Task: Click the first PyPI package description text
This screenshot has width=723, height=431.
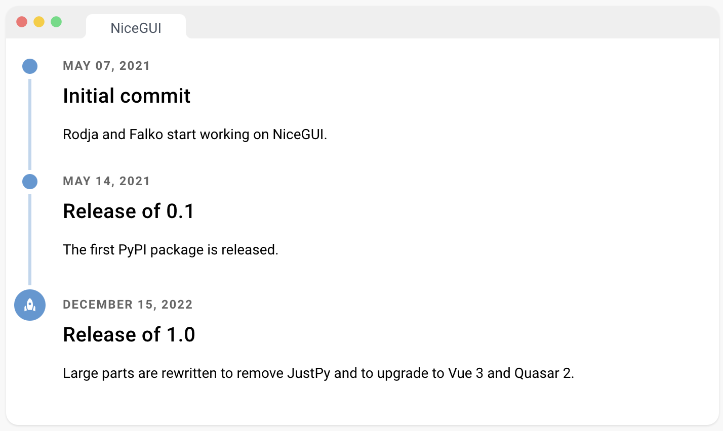Action: coord(171,250)
